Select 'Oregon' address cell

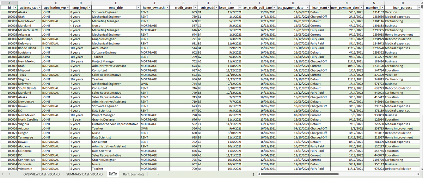coord(30,133)
